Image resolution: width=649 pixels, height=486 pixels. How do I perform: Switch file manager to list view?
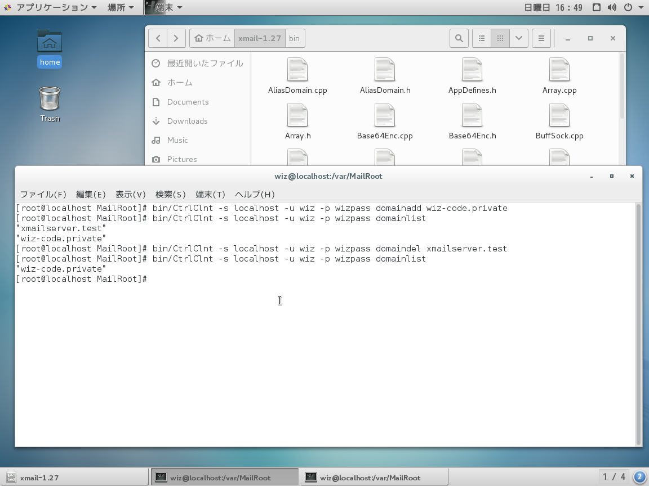482,38
